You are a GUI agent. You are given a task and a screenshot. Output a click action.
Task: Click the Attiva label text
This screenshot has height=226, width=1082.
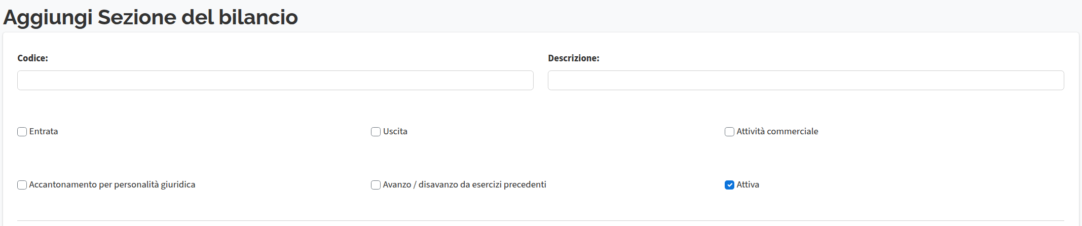tap(748, 185)
